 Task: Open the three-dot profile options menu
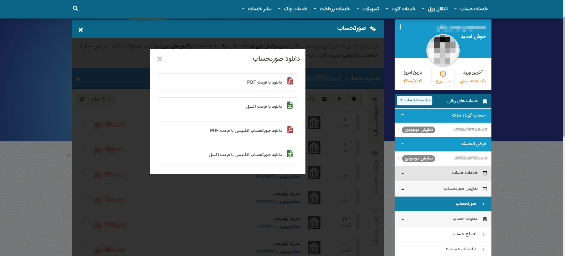400,27
